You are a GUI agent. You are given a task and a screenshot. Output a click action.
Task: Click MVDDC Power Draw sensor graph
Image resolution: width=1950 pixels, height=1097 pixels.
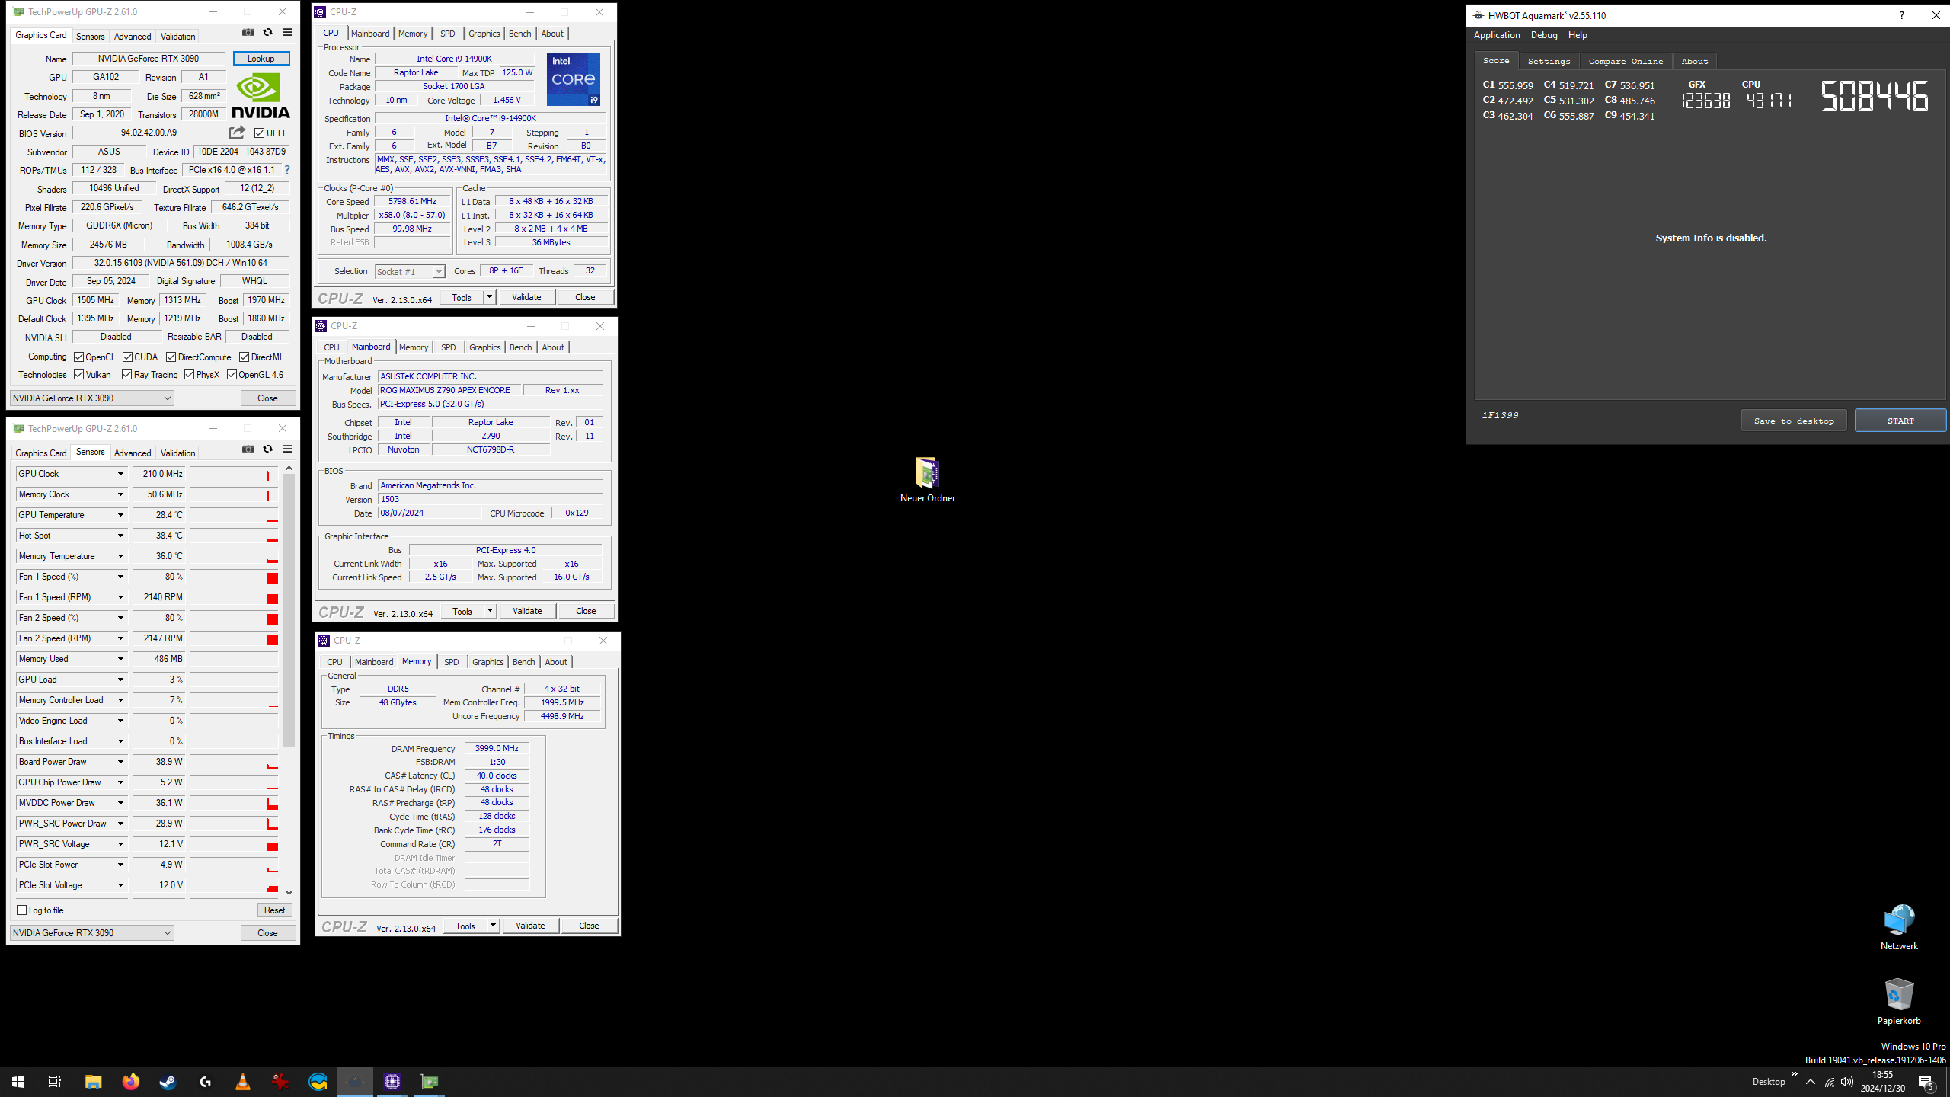click(234, 803)
